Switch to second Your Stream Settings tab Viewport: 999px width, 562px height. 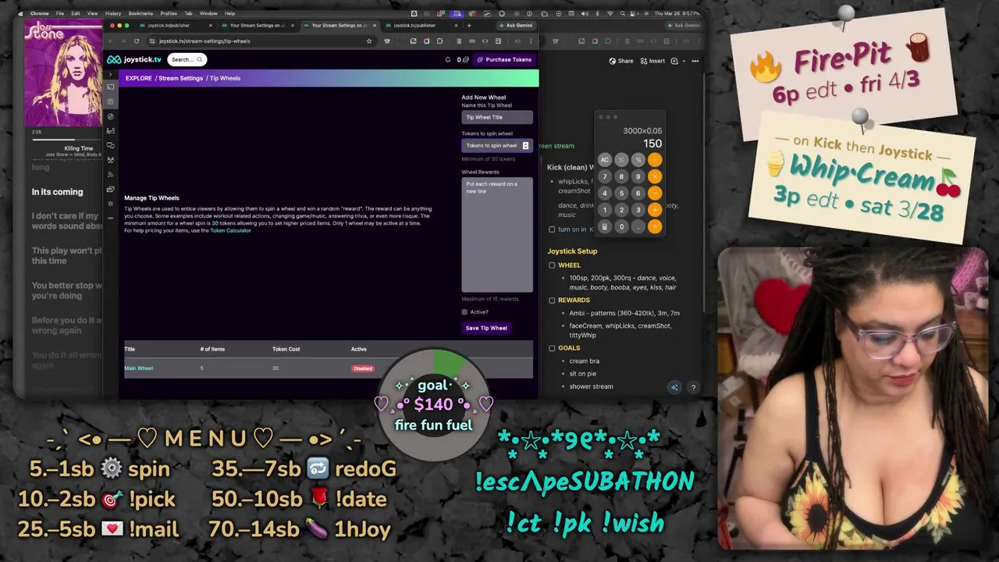[340, 25]
